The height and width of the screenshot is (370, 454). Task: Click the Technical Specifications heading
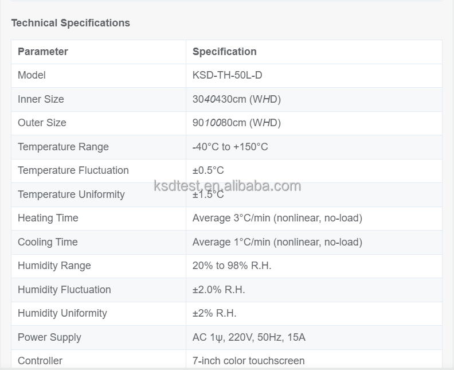71,23
